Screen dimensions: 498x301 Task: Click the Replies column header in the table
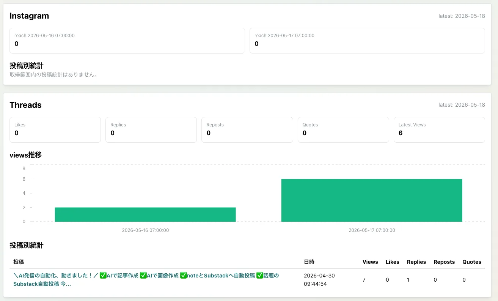coord(416,262)
